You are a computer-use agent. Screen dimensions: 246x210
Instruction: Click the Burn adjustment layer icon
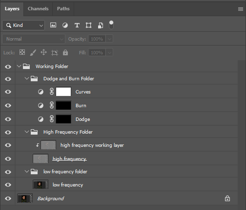41,106
